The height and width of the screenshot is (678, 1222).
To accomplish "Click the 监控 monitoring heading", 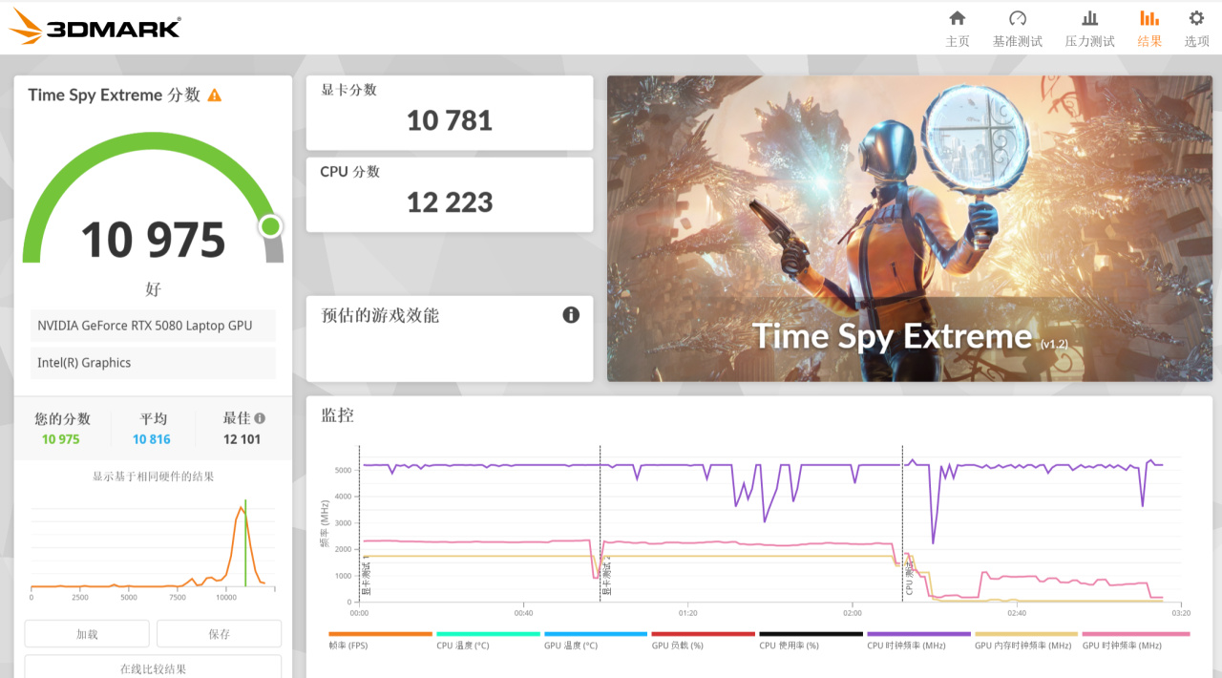I will pos(337,415).
